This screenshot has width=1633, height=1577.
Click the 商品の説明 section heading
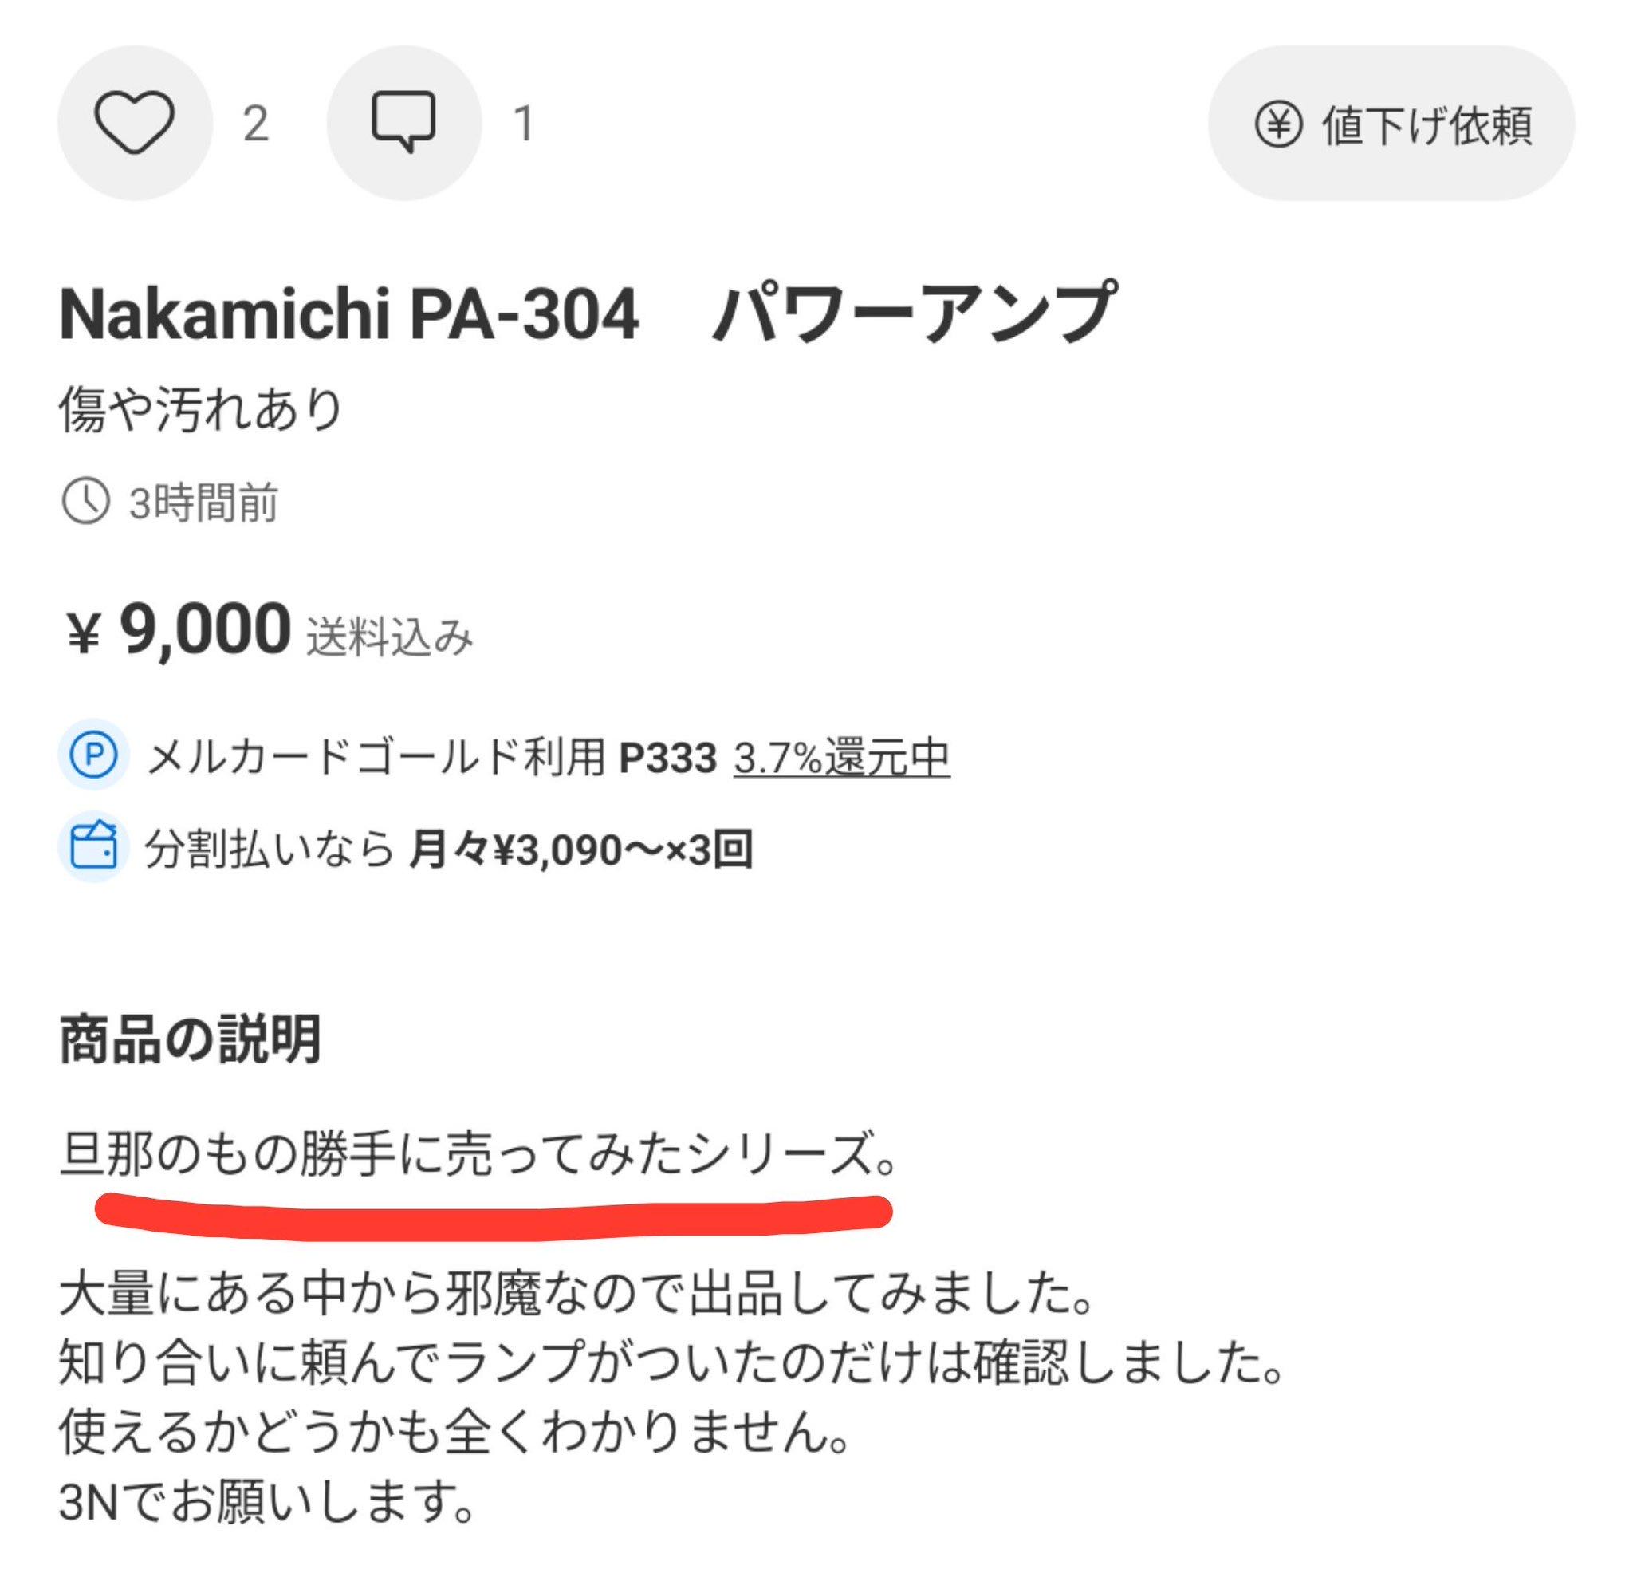coord(190,1039)
